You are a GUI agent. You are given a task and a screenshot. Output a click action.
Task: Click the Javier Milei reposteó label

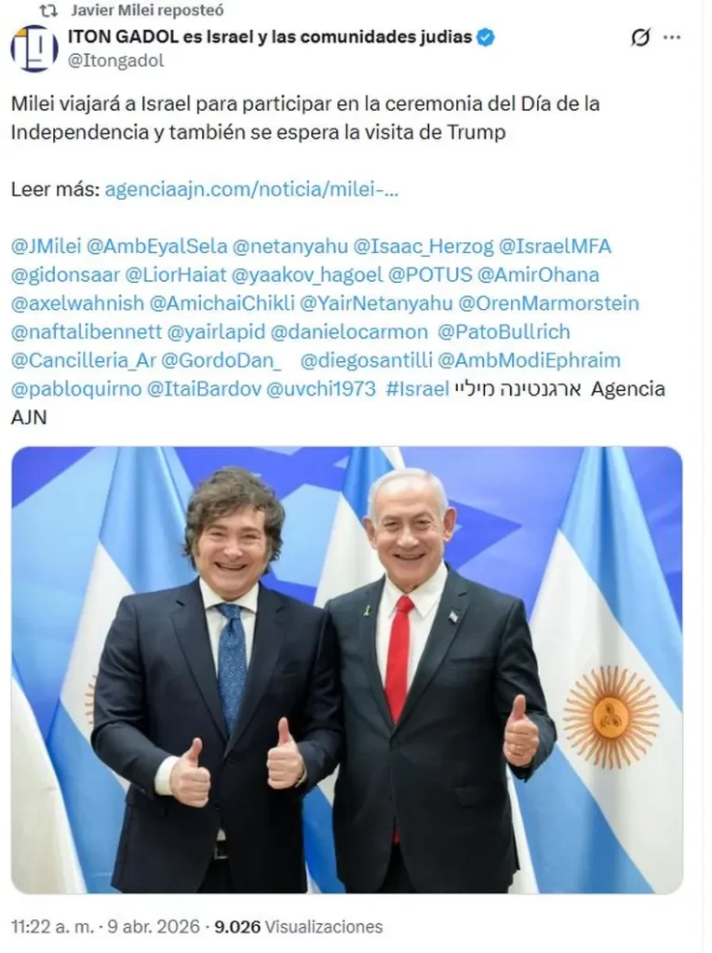click(147, 10)
